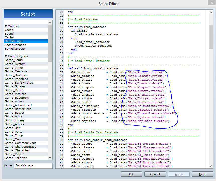Screen dimensions: 216x181
Task: Select the Game_Unit script
Action: [x=26, y=128]
